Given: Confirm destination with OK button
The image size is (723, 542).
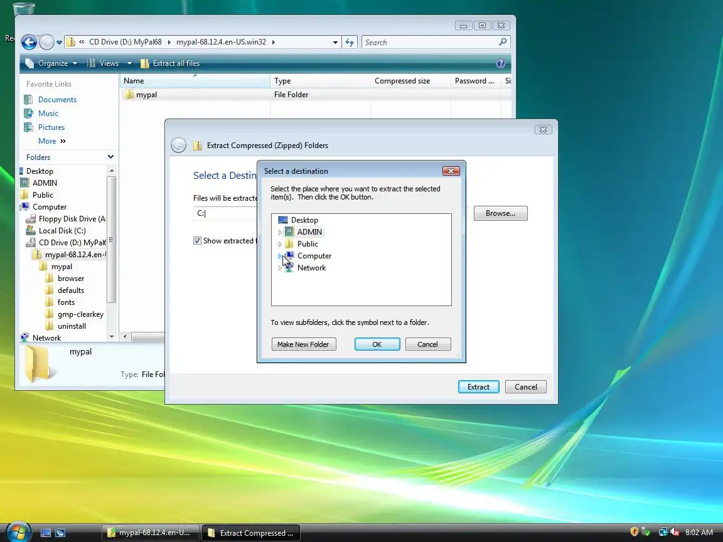Looking at the screenshot, I should [377, 344].
